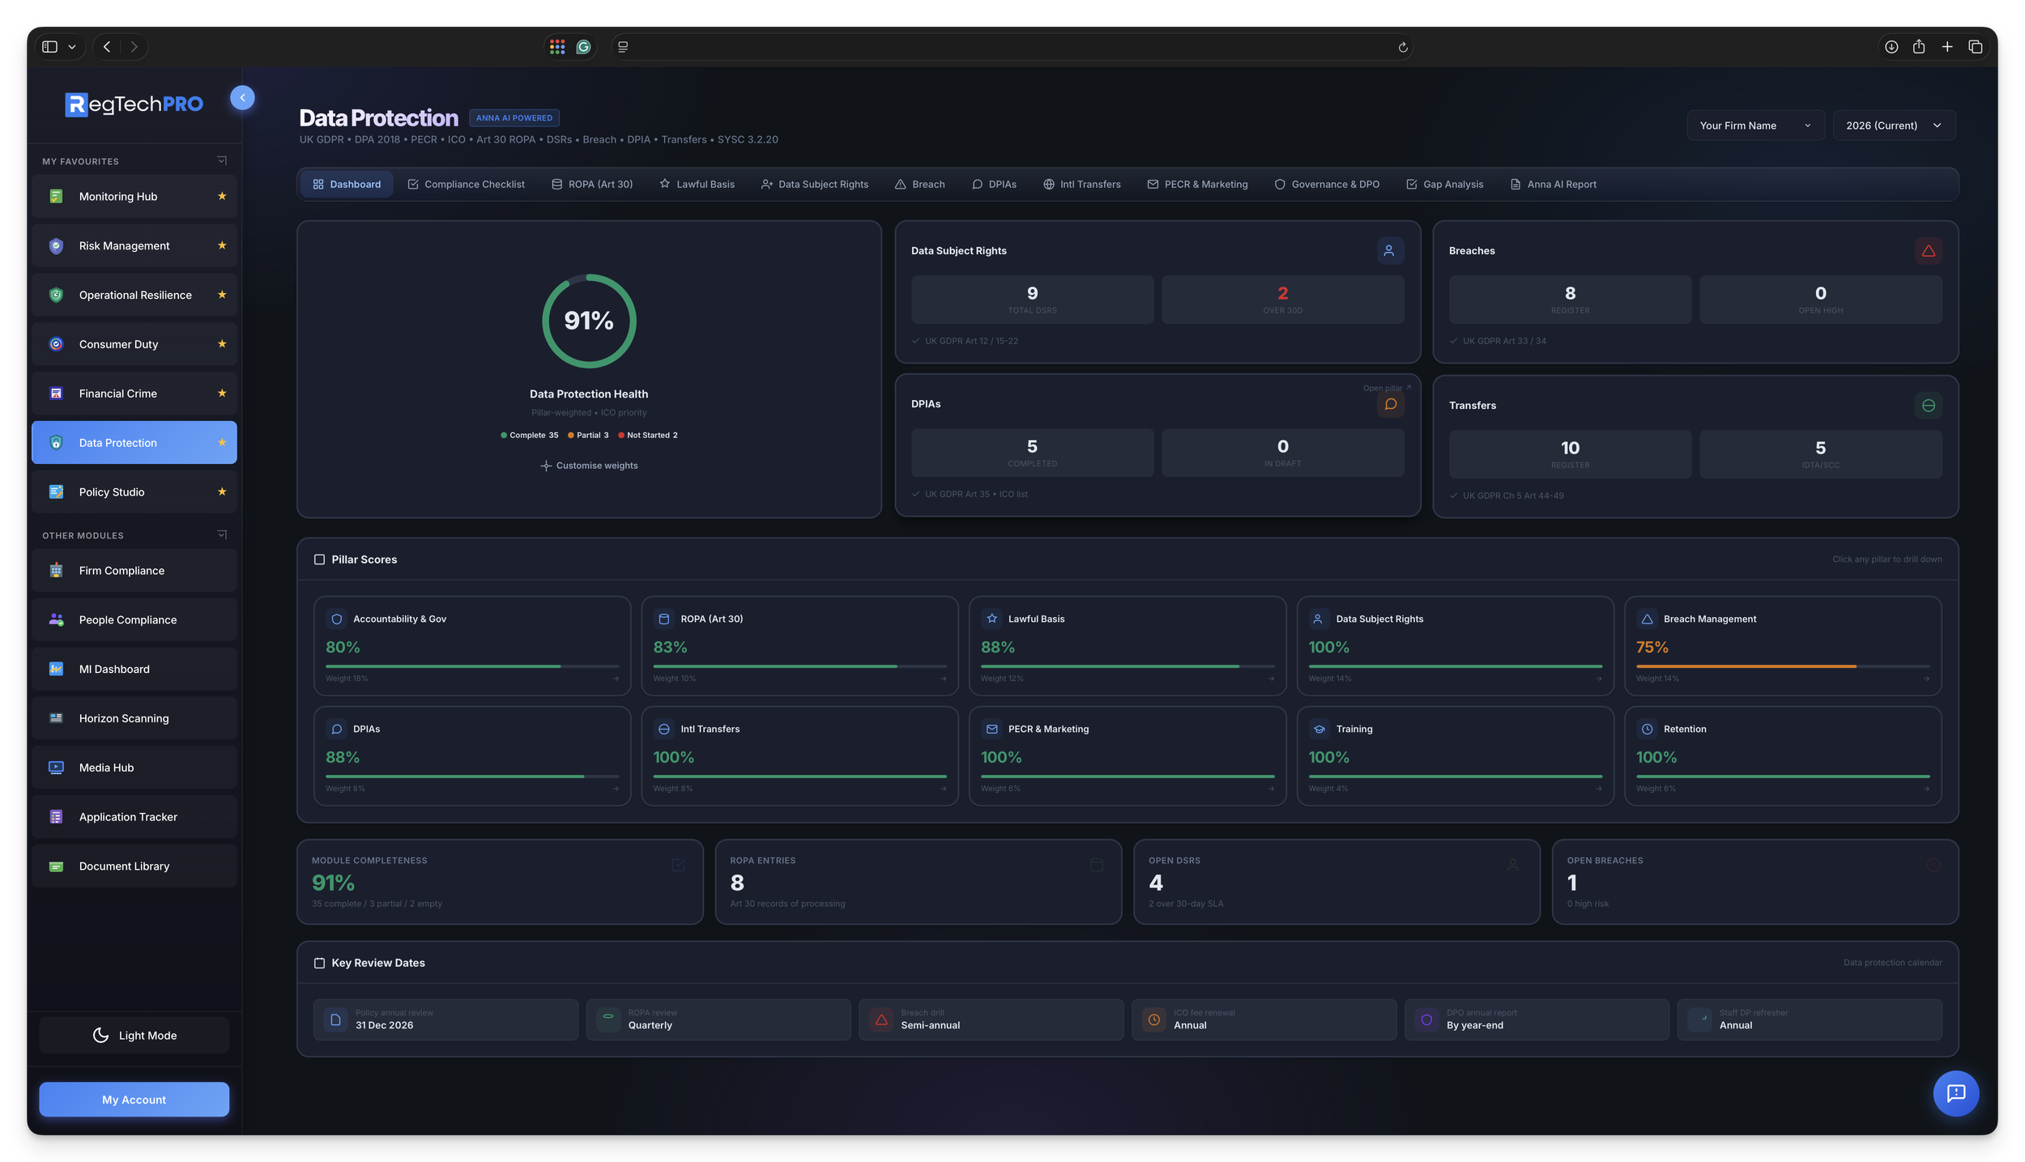Image resolution: width=2025 pixels, height=1162 pixels.
Task: Open browser sidebar toggle dropdown chevron
Action: click(72, 47)
